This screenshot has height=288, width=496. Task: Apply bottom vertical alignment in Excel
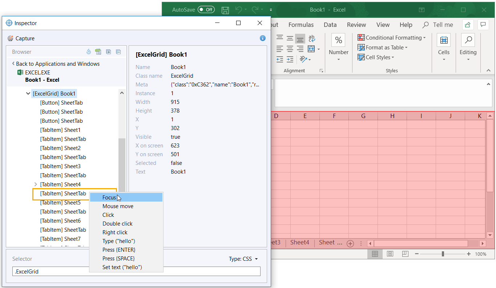[x=300, y=38]
